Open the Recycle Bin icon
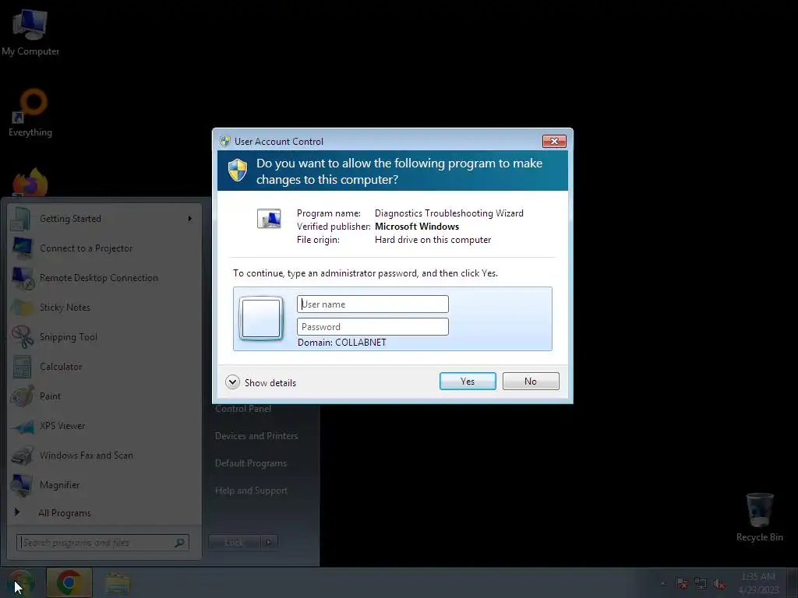The width and height of the screenshot is (798, 598). pyautogui.click(x=759, y=517)
